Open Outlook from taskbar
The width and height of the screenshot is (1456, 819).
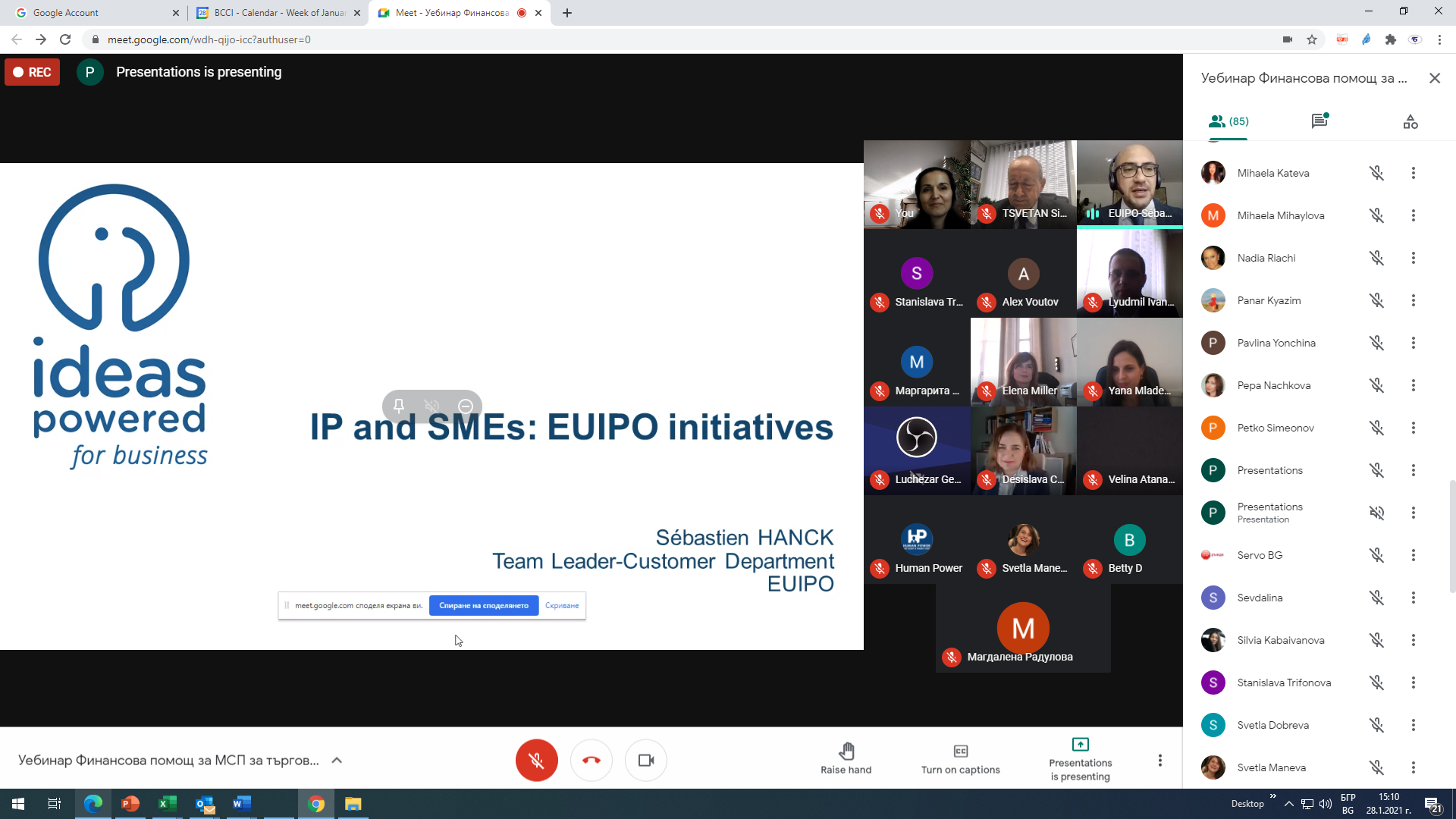point(205,804)
